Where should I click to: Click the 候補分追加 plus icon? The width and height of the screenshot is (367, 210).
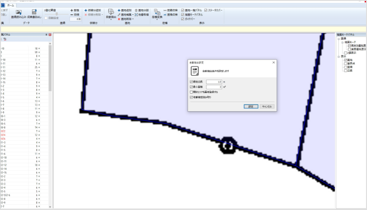[x=86, y=10]
